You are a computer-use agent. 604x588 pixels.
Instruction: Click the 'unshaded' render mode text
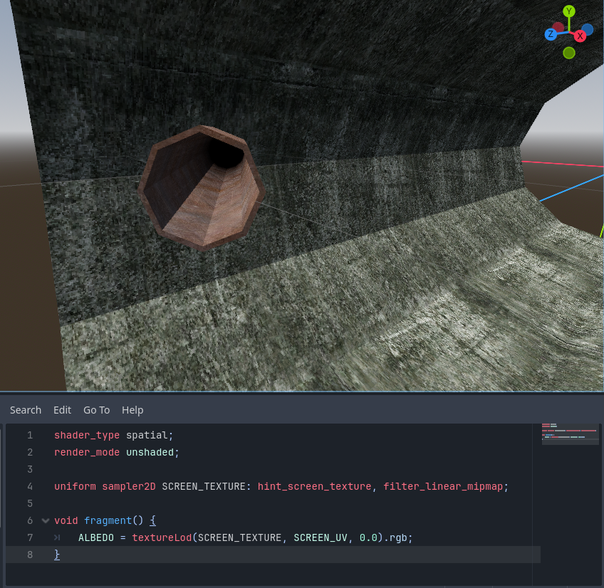click(150, 453)
